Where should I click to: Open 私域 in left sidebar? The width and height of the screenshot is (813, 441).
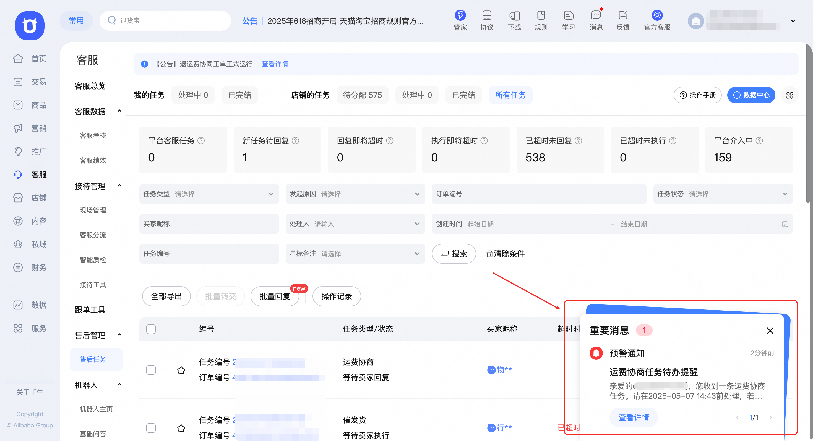click(30, 244)
